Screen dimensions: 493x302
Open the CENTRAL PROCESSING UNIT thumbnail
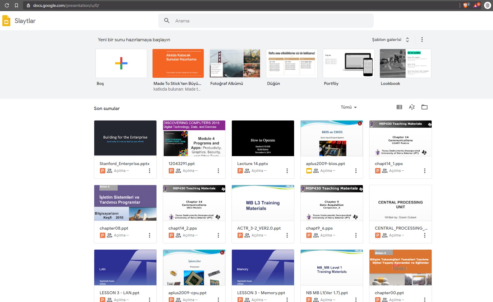[401, 203]
